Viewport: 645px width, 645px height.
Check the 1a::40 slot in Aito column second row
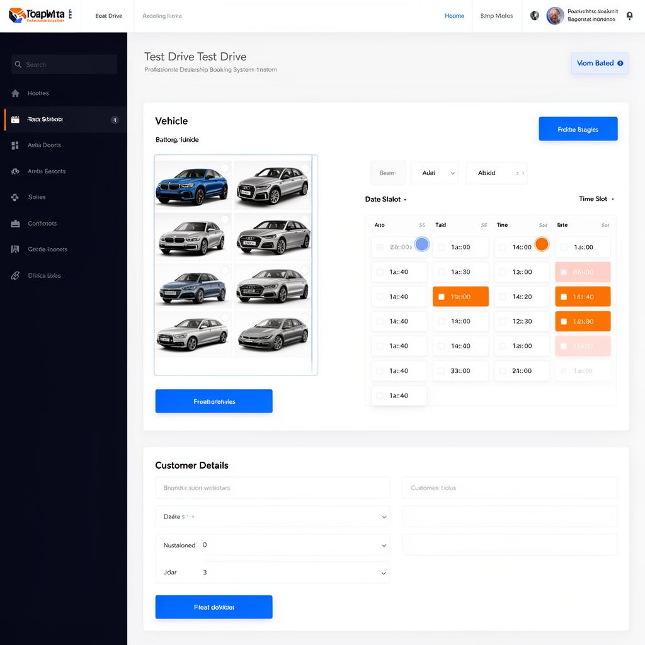(380, 272)
